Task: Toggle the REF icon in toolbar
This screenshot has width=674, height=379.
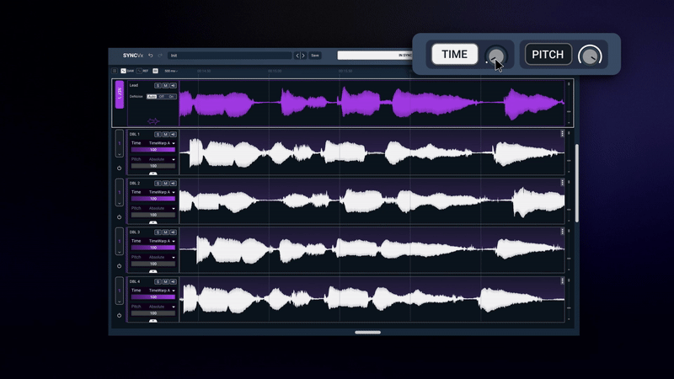Action: [x=139, y=71]
